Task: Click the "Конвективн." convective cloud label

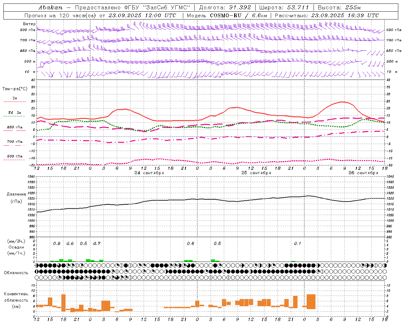Action: click(x=16, y=294)
